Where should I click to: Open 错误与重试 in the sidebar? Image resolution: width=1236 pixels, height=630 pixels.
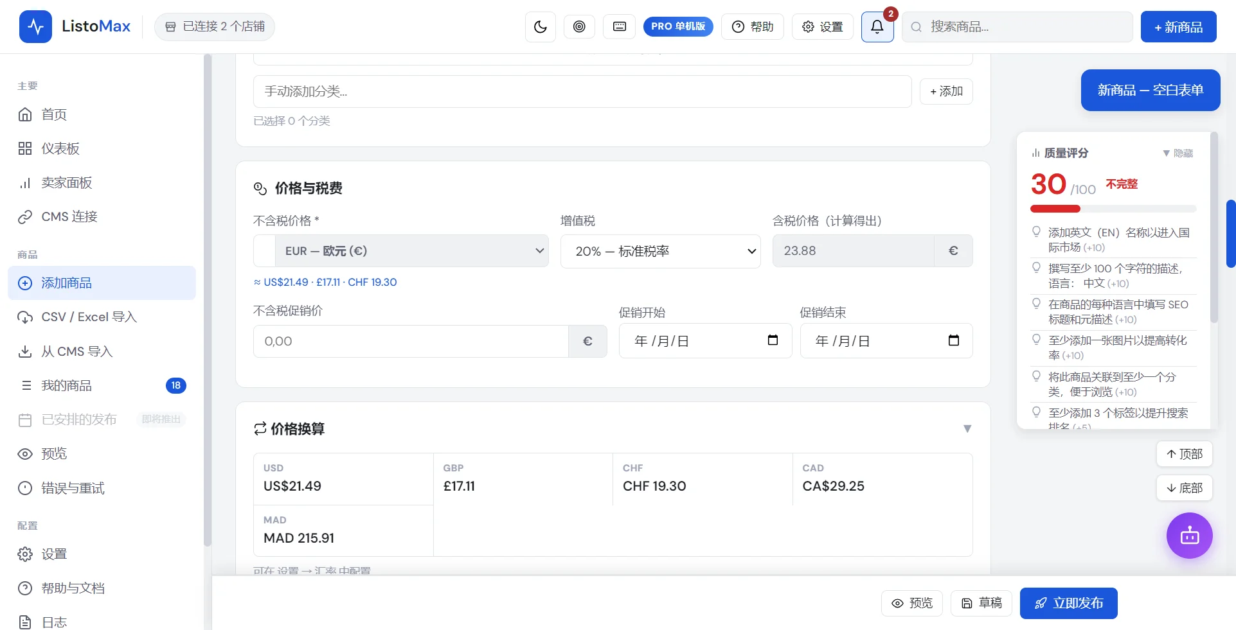click(x=102, y=488)
